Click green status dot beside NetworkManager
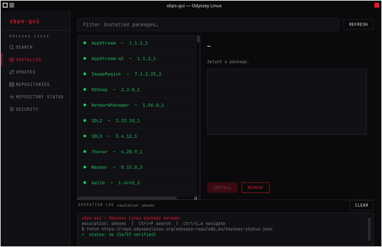Screen dimensions: 382x247 tap(85, 105)
